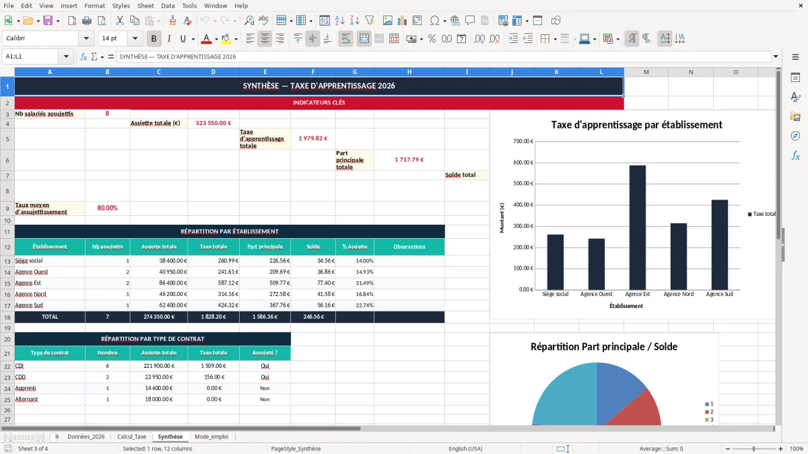Open the sidebar Properties panel icon
The image size is (808, 454).
795,78
